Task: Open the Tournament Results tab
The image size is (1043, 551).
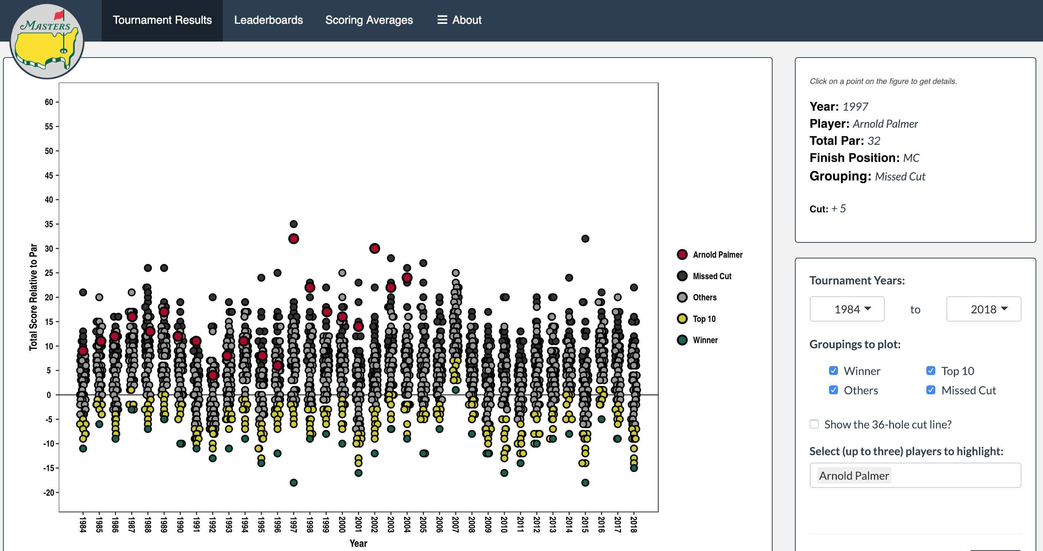Action: (x=162, y=20)
